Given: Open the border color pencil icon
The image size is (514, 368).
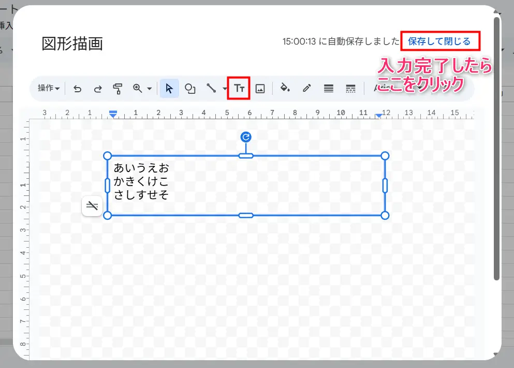Looking at the screenshot, I should tap(306, 89).
